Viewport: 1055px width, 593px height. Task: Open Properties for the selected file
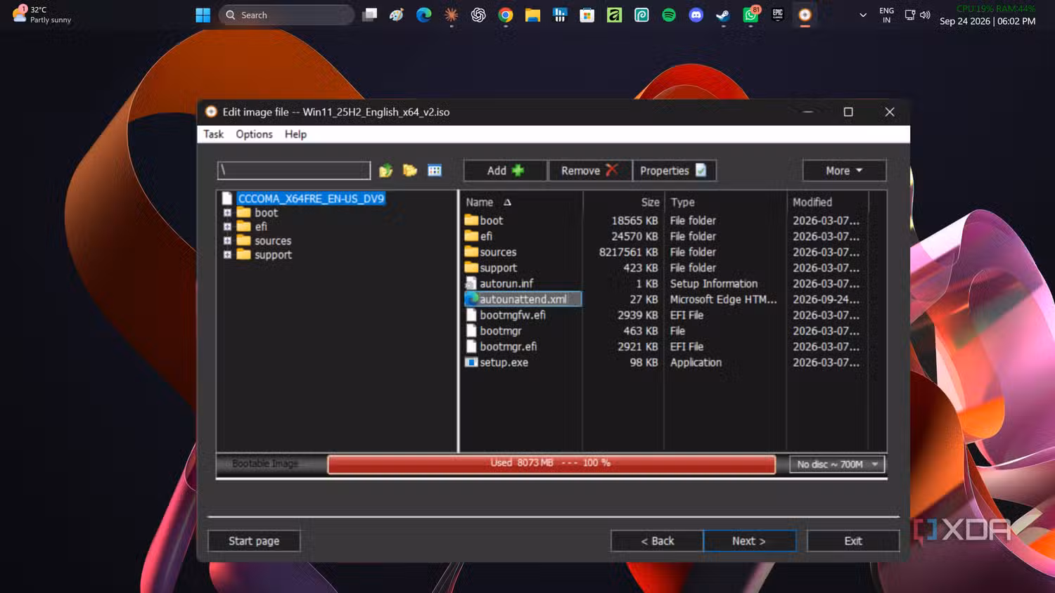pyautogui.click(x=674, y=171)
